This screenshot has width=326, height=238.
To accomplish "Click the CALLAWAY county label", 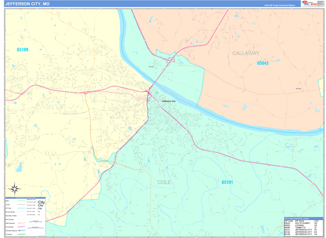I will coord(246,53).
